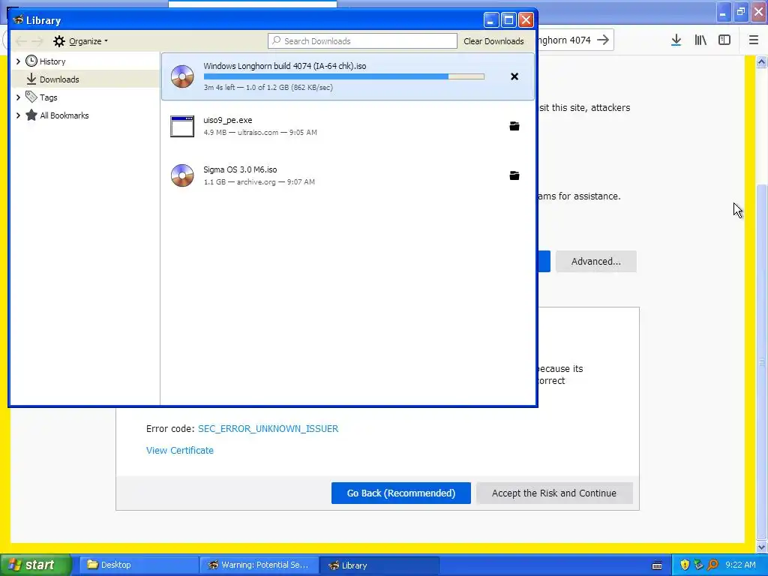
Task: Click the Downloads arrow icon in sidebar
Action: click(31, 79)
